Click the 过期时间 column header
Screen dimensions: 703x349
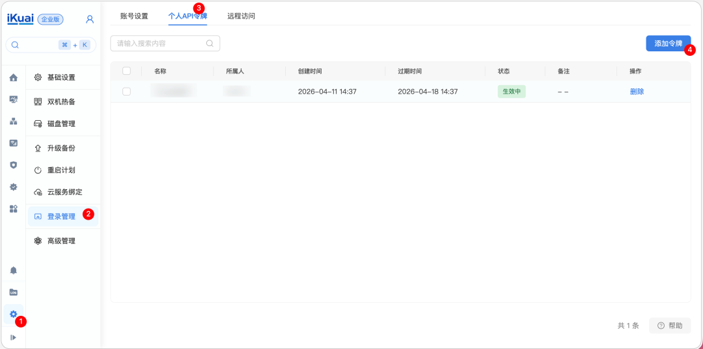coord(410,71)
